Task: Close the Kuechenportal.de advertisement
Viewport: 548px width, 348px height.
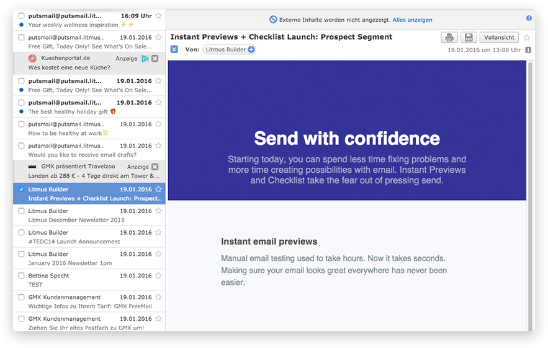Action: (x=155, y=58)
